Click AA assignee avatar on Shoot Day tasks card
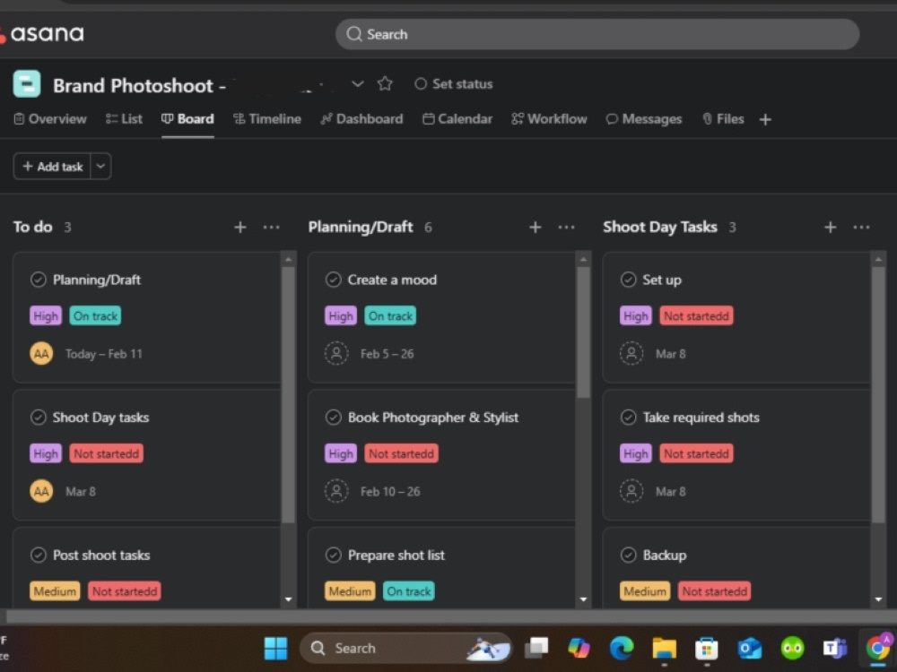This screenshot has height=672, width=897. tap(41, 491)
